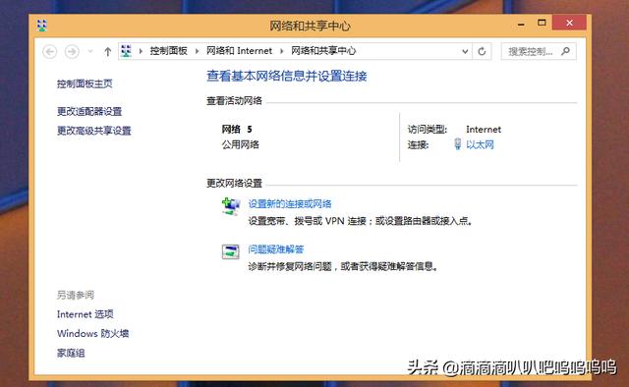Click the 查看基本网络信息并设置连接 heading
The height and width of the screenshot is (387, 629).
(286, 76)
